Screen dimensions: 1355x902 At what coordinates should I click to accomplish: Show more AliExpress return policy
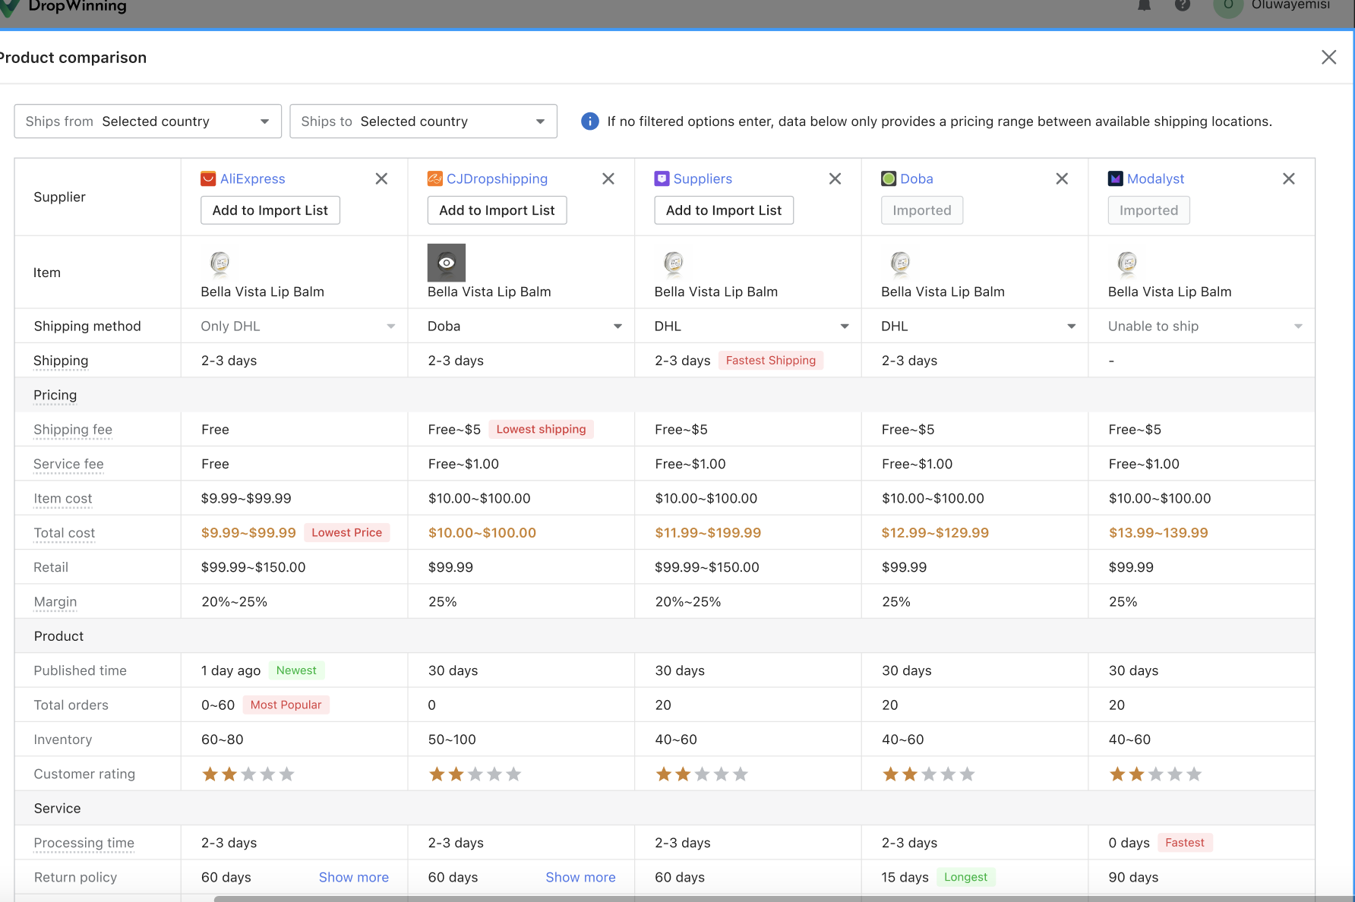[353, 877]
